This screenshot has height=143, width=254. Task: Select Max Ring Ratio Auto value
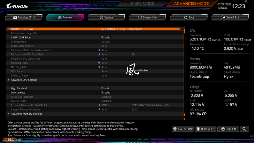pyautogui.click(x=104, y=63)
